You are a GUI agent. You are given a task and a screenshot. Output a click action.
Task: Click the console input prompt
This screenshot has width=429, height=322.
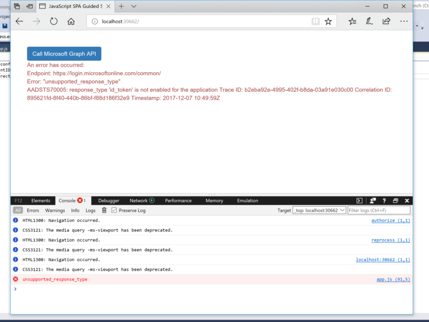(212, 289)
